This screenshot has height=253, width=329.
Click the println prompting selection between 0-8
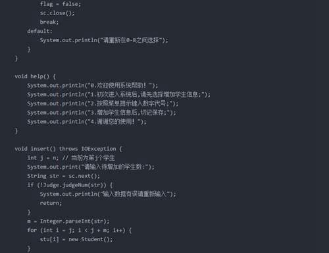[104, 40]
